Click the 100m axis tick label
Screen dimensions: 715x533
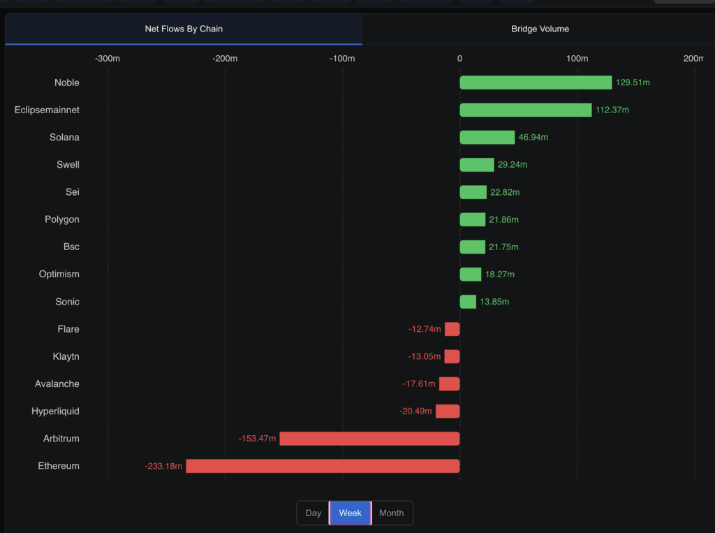tap(577, 59)
